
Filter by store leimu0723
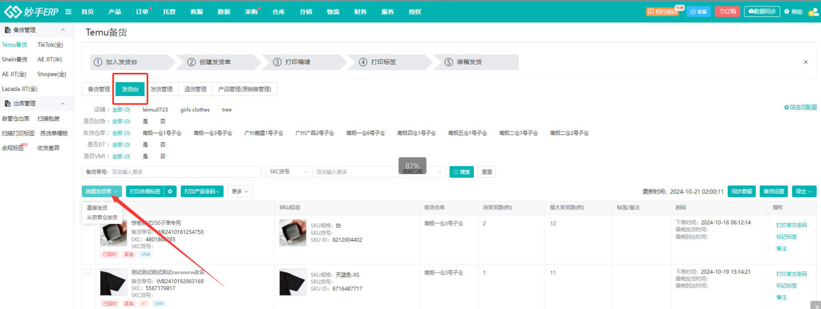click(155, 110)
